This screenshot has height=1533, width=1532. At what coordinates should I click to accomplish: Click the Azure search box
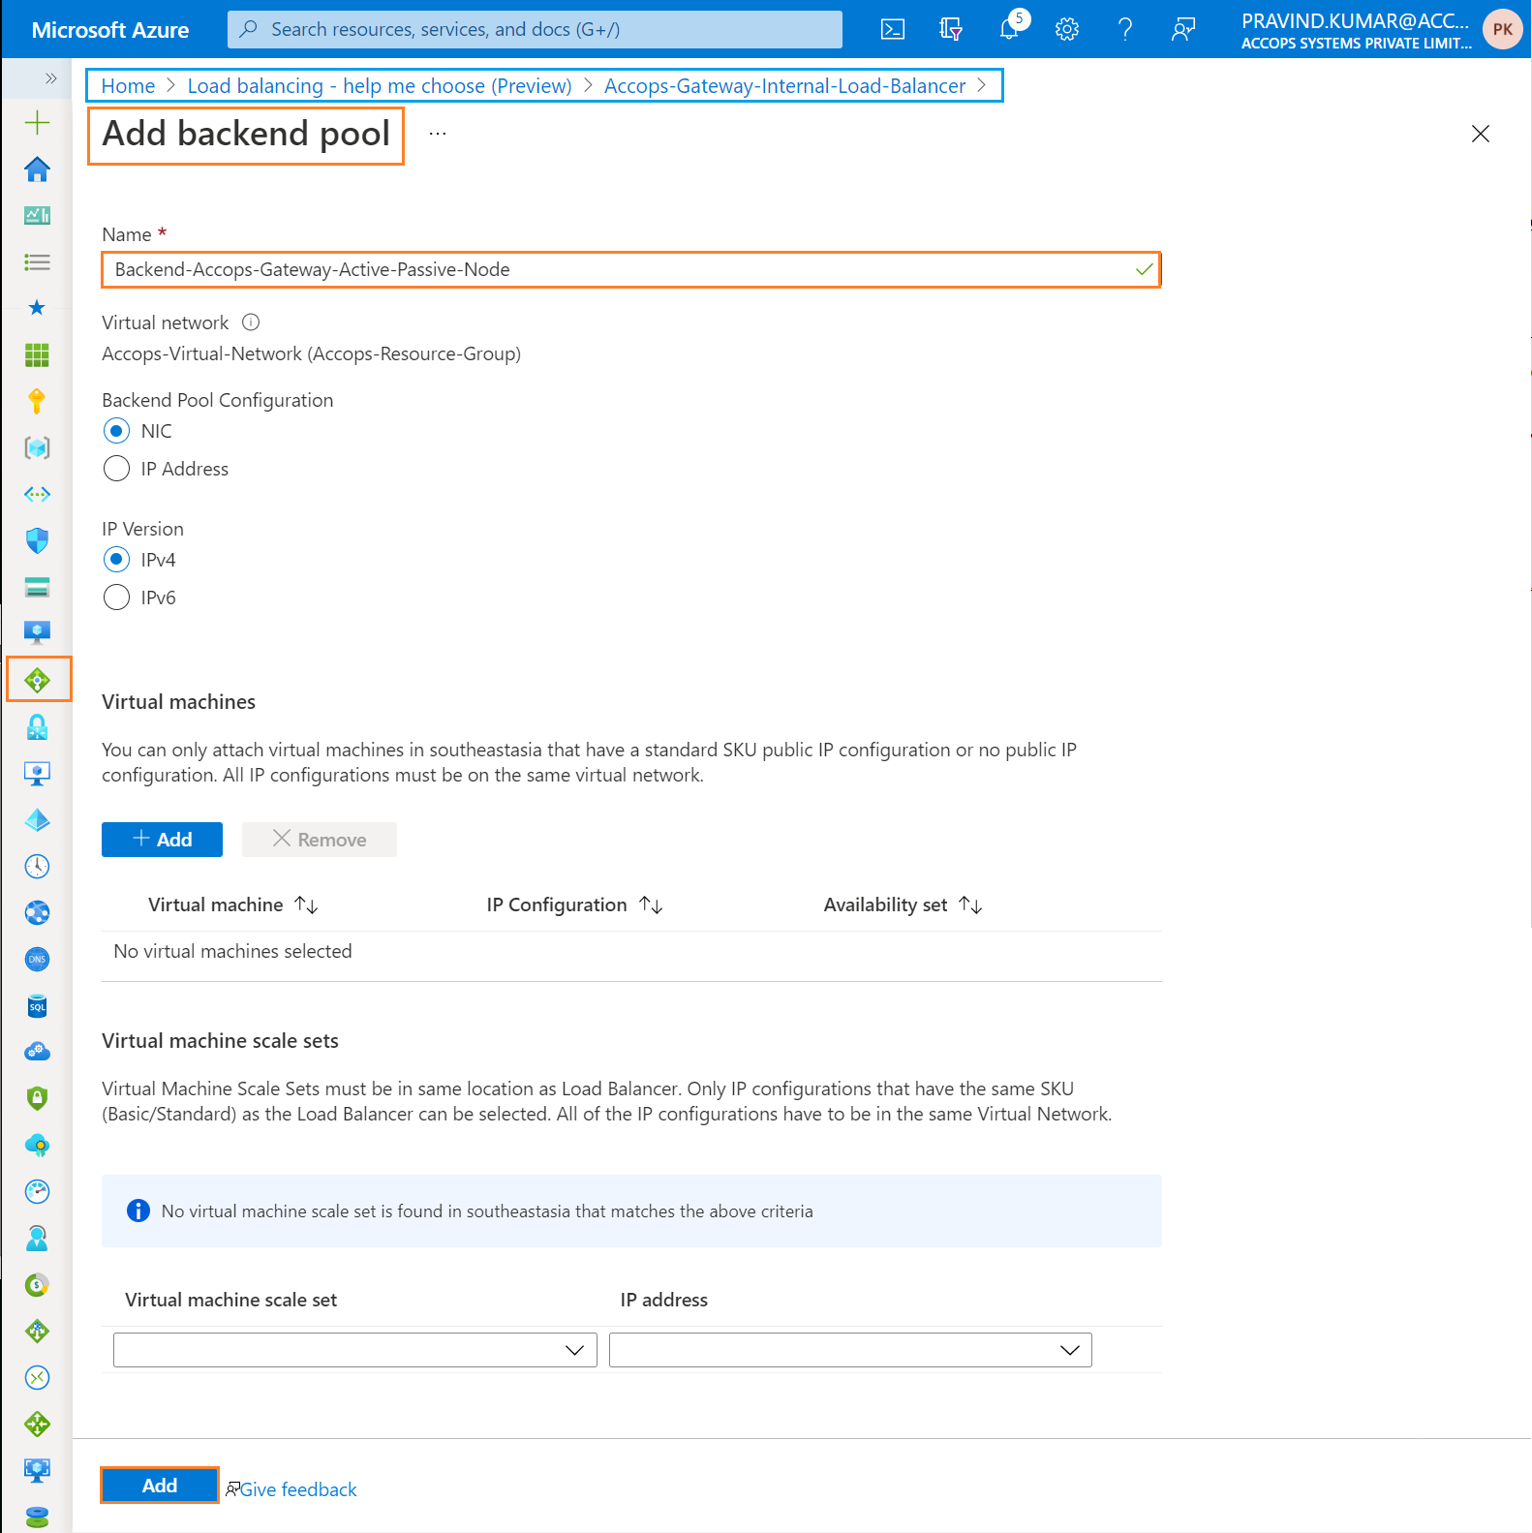click(x=535, y=29)
